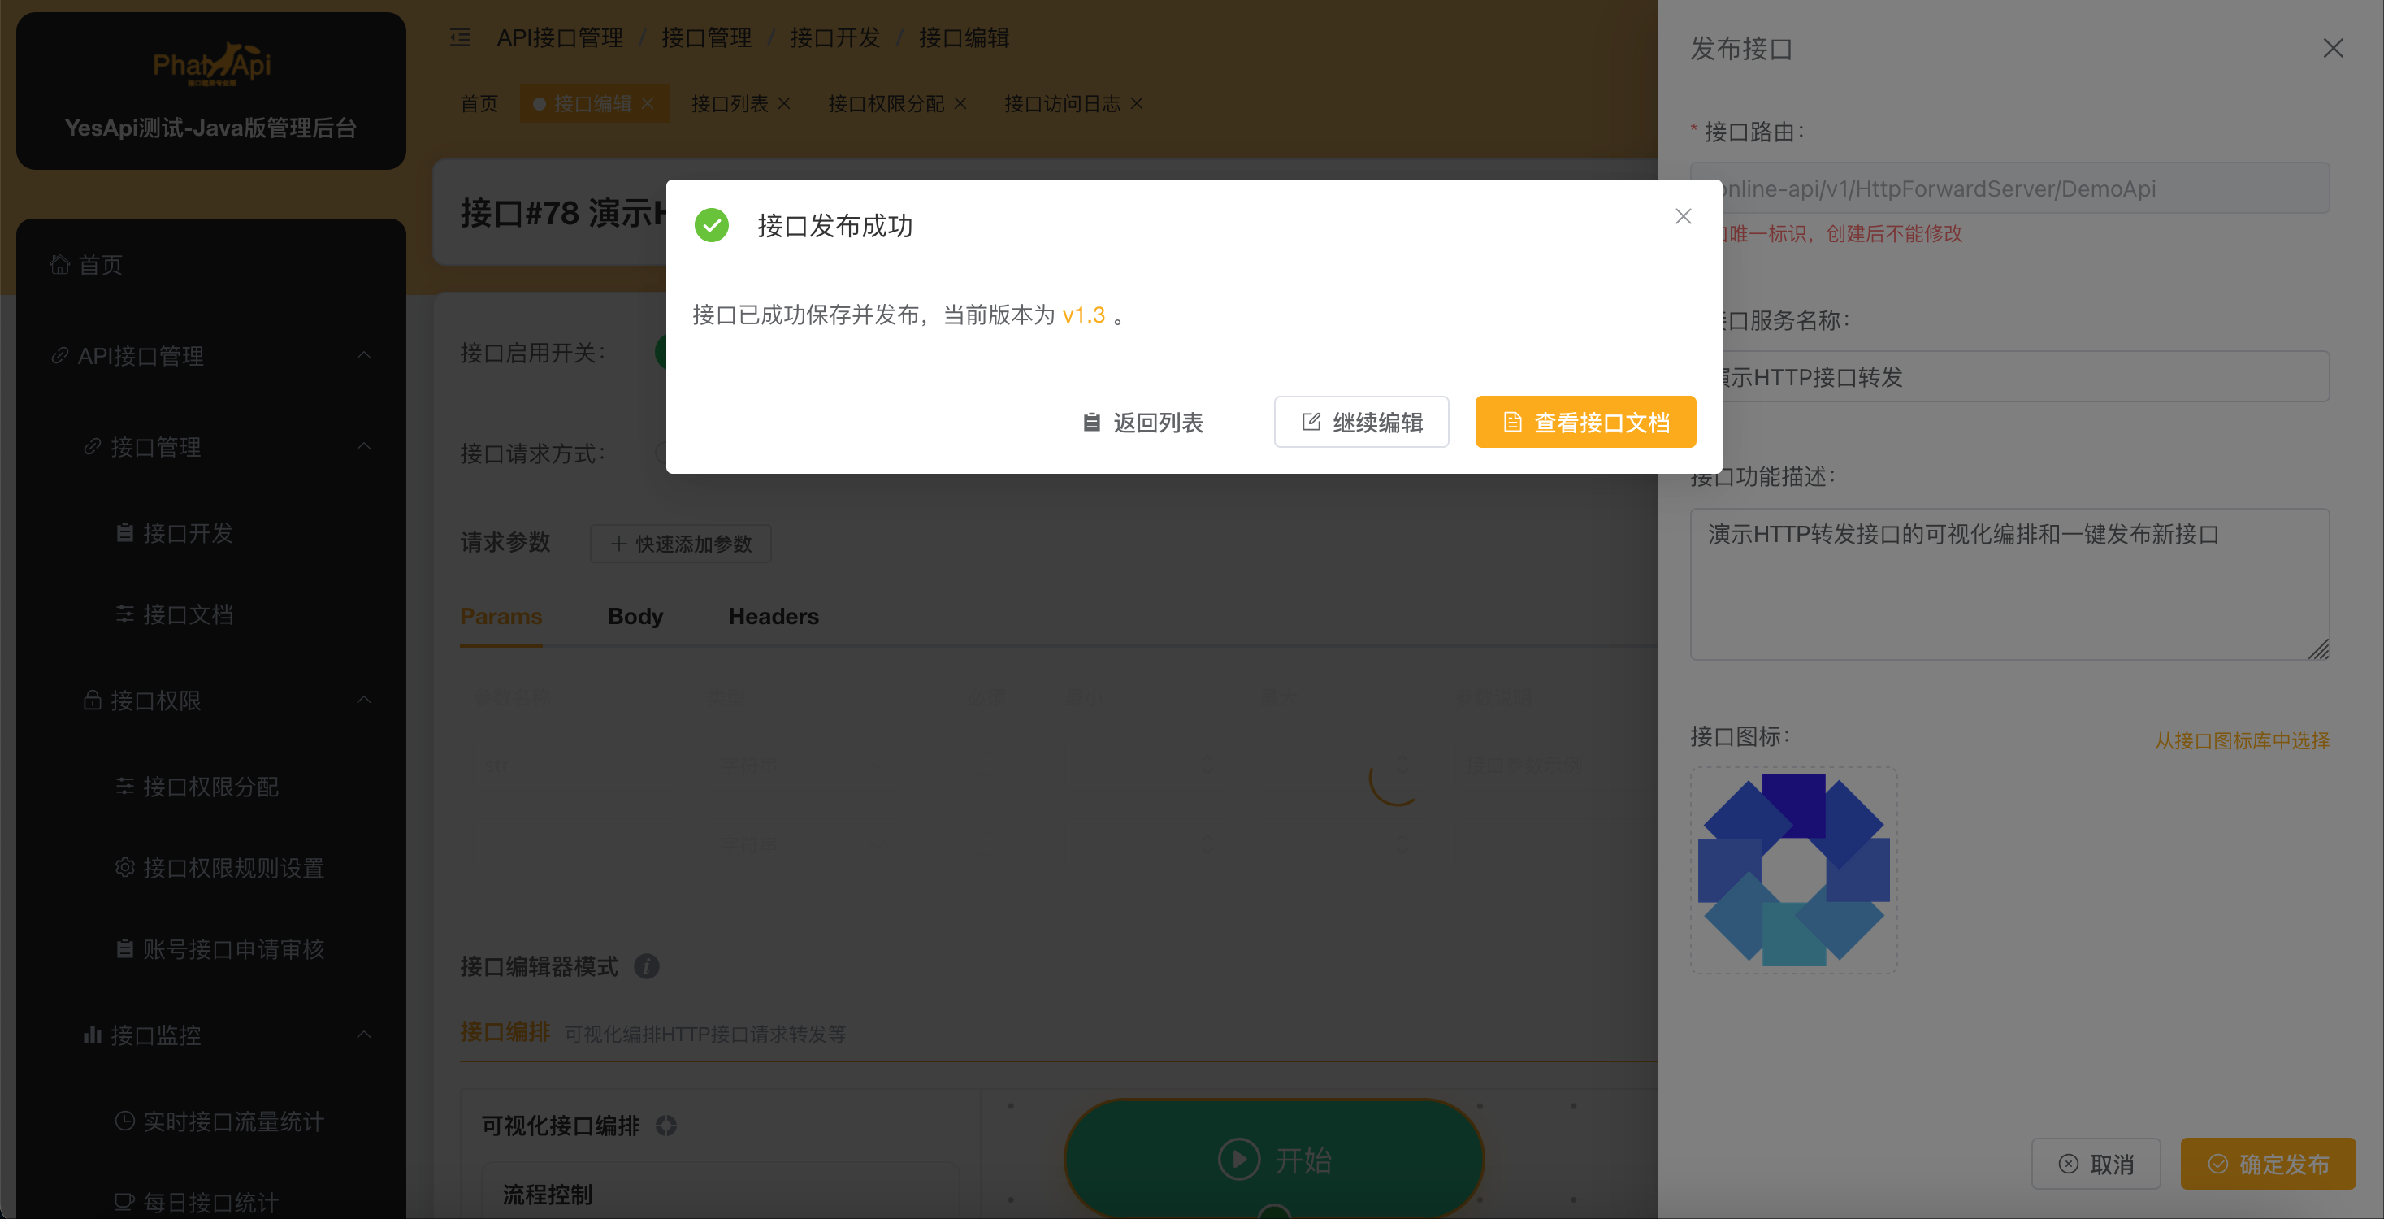Image resolution: width=2384 pixels, height=1219 pixels.
Task: Collapse the sidebar using the hamburger icon
Action: click(460, 37)
